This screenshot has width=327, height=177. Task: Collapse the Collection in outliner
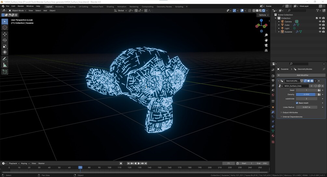tap(276, 18)
